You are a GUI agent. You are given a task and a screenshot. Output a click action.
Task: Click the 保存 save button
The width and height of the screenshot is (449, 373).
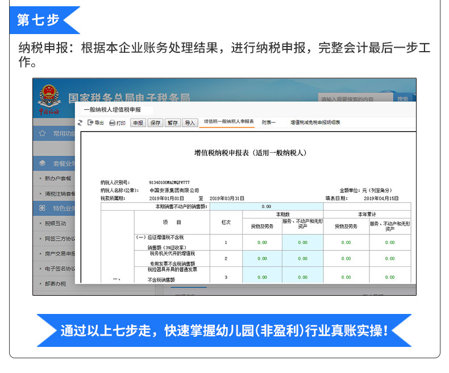(x=156, y=123)
